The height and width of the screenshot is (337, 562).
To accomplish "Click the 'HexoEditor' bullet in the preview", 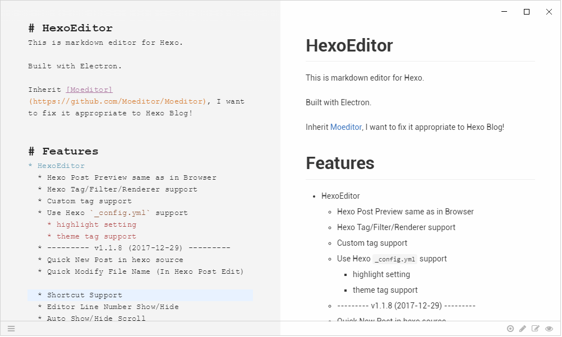I will [x=340, y=196].
